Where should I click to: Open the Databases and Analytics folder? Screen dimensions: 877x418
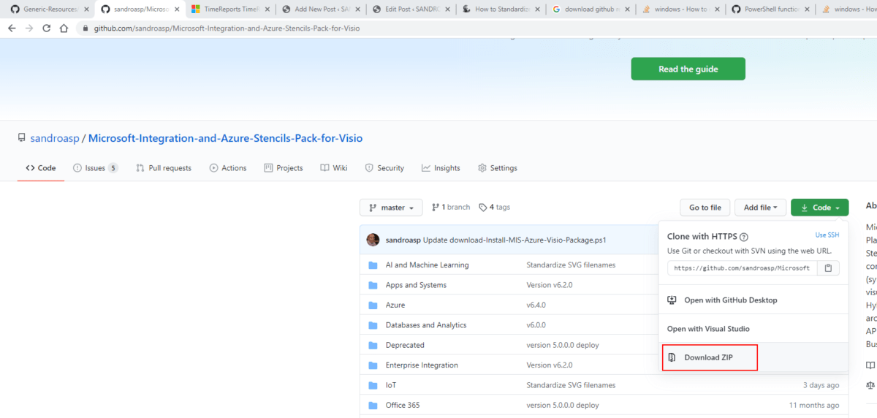426,325
